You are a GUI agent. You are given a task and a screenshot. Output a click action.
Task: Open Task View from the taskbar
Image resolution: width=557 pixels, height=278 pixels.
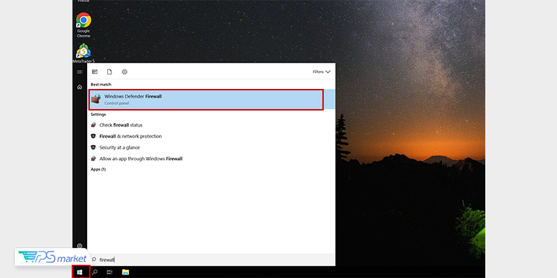click(x=109, y=272)
